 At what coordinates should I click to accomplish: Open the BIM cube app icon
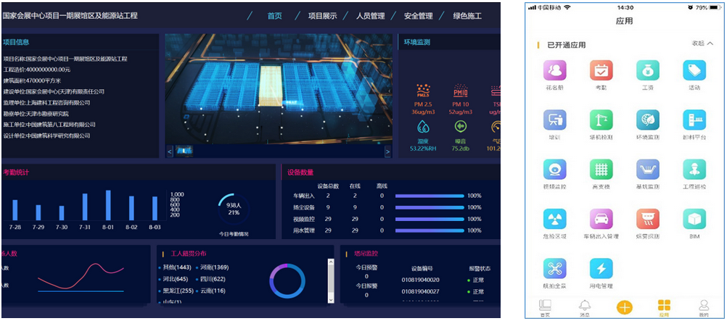pos(694,219)
